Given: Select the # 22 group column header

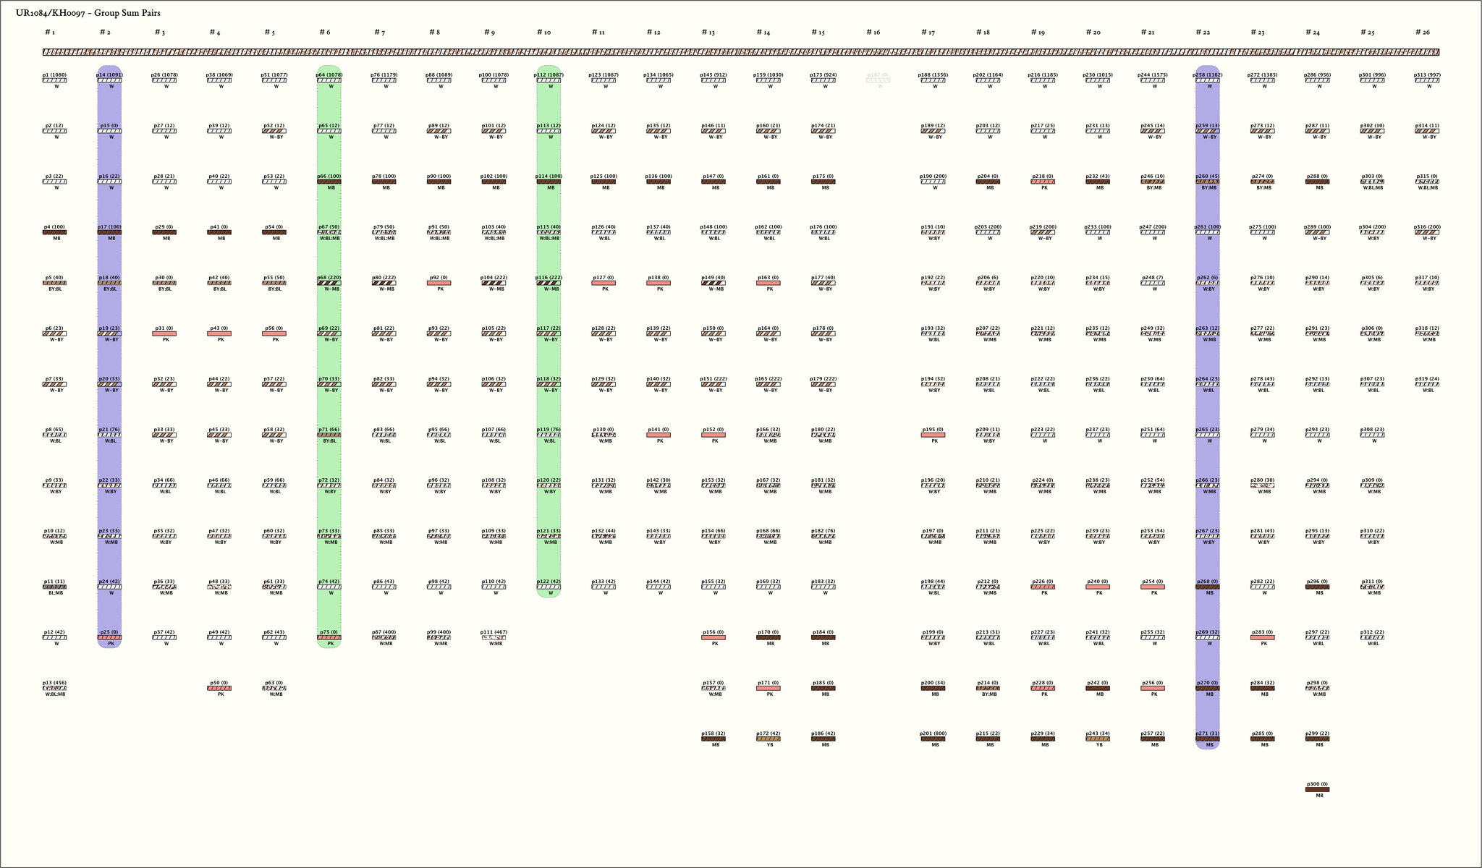Looking at the screenshot, I should (x=1203, y=33).
